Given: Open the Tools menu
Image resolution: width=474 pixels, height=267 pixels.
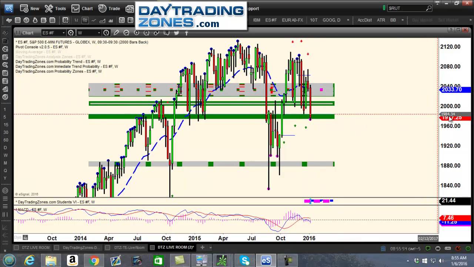Looking at the screenshot, I should (x=55, y=8).
